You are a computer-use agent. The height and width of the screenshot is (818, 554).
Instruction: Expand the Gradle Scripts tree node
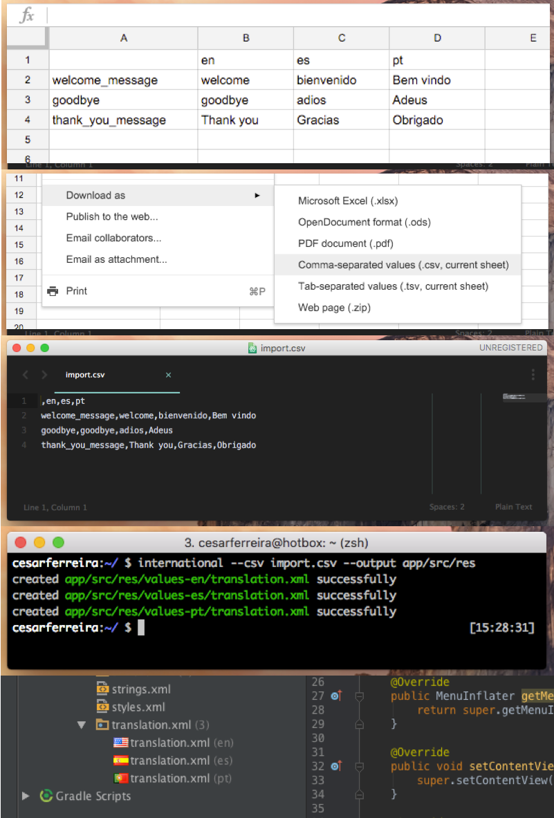pos(26,796)
